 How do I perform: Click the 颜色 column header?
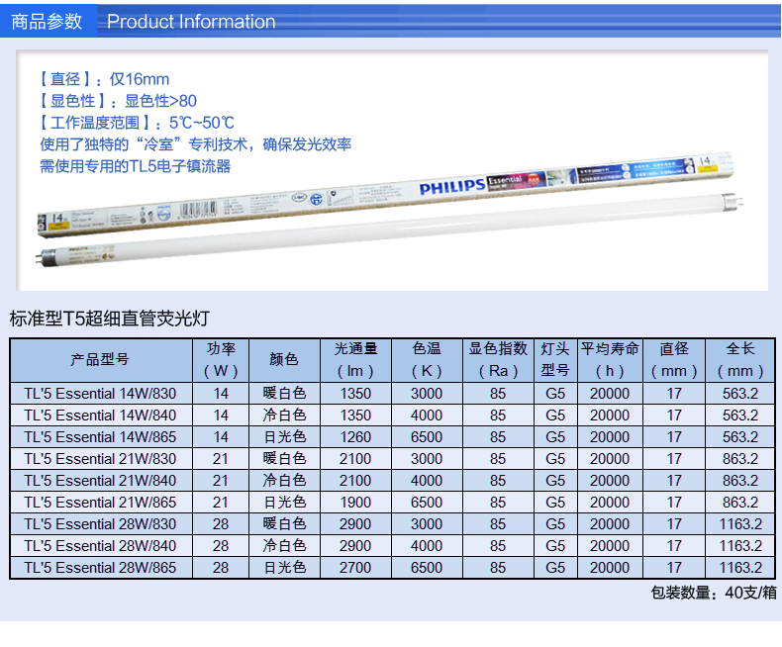coord(284,359)
